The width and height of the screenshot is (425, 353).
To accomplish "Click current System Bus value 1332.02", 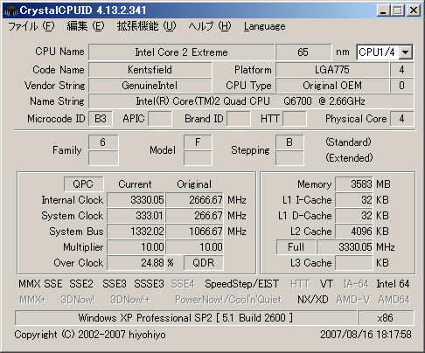I will pos(136,232).
